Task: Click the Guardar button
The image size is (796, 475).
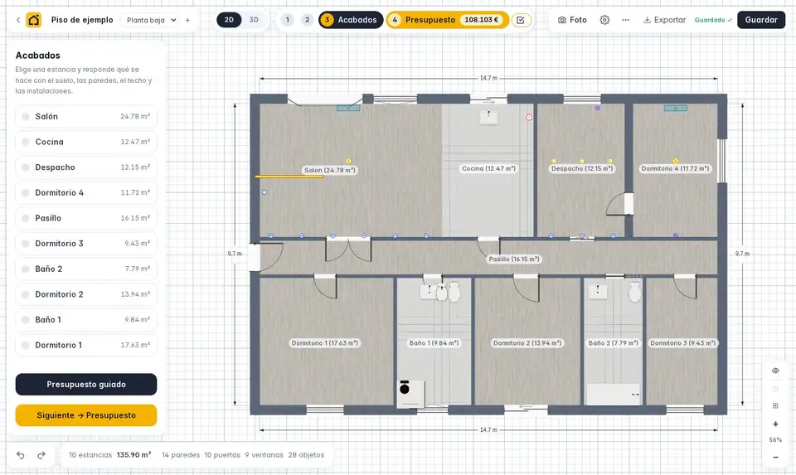Action: [x=761, y=20]
